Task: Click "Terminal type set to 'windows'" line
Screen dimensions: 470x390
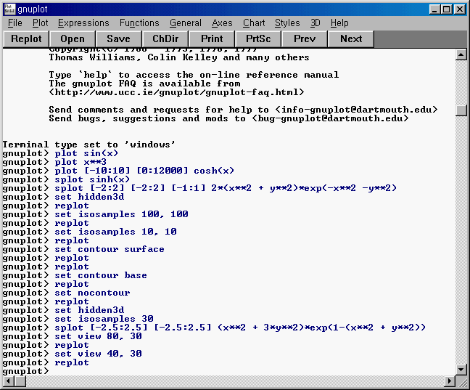Action: [x=88, y=145]
